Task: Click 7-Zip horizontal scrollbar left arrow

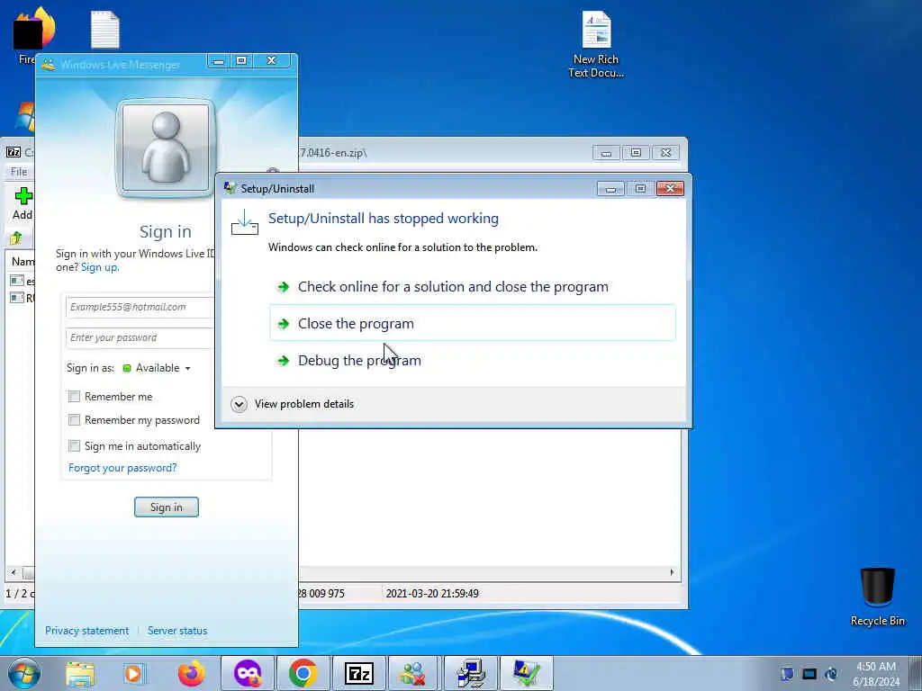Action: point(14,572)
